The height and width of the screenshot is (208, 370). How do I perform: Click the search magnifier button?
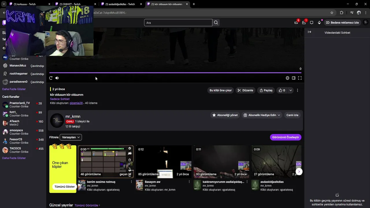tap(216, 23)
